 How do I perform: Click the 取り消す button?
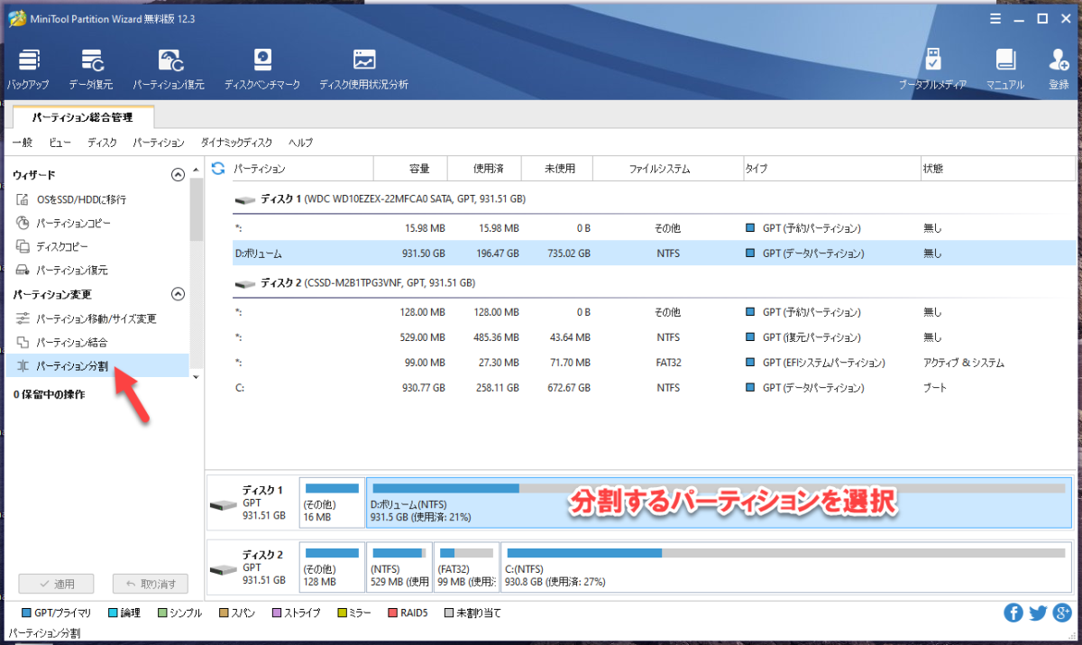click(151, 584)
